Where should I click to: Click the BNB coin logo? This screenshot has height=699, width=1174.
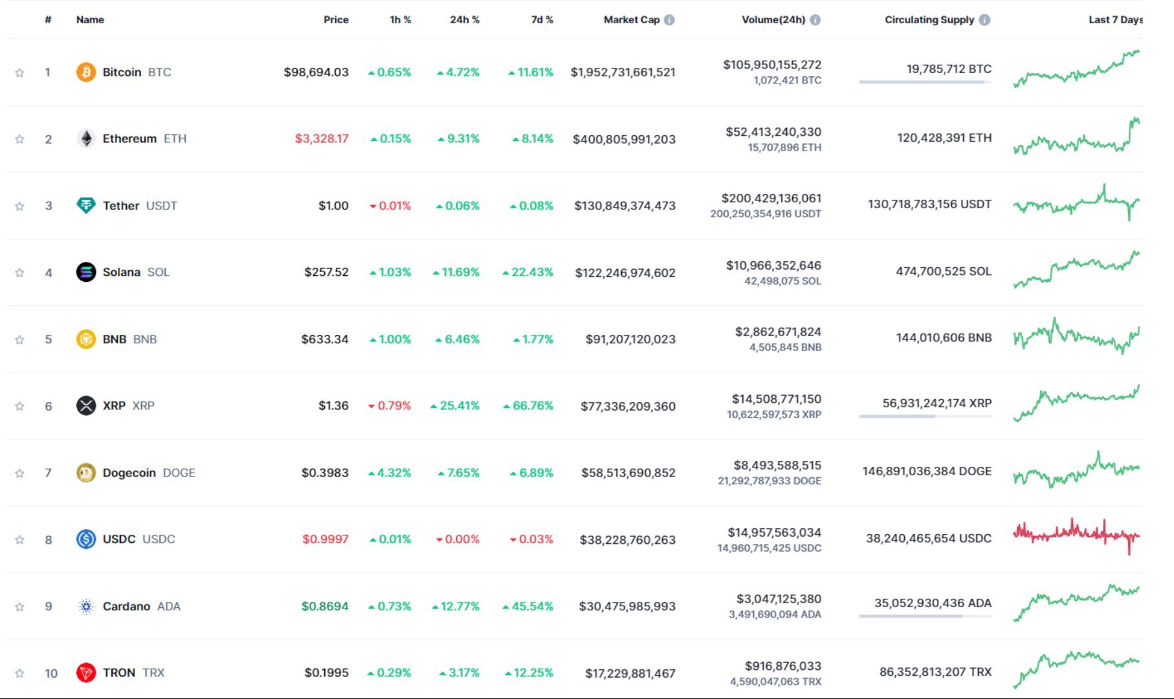pos(85,339)
